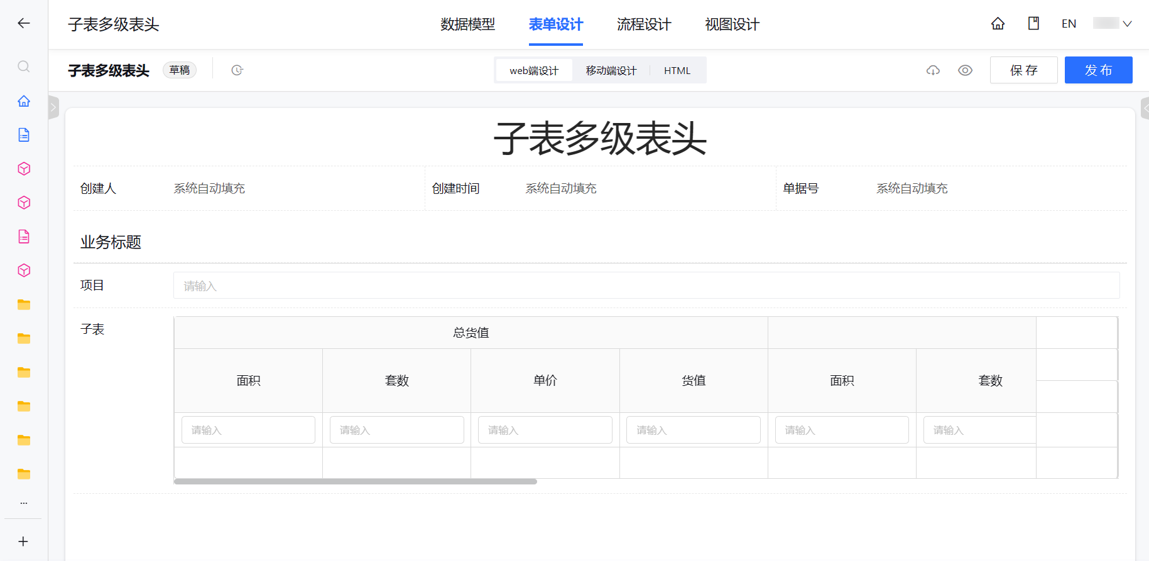
Task: Open the first yellow folder icon
Action: pos(24,304)
